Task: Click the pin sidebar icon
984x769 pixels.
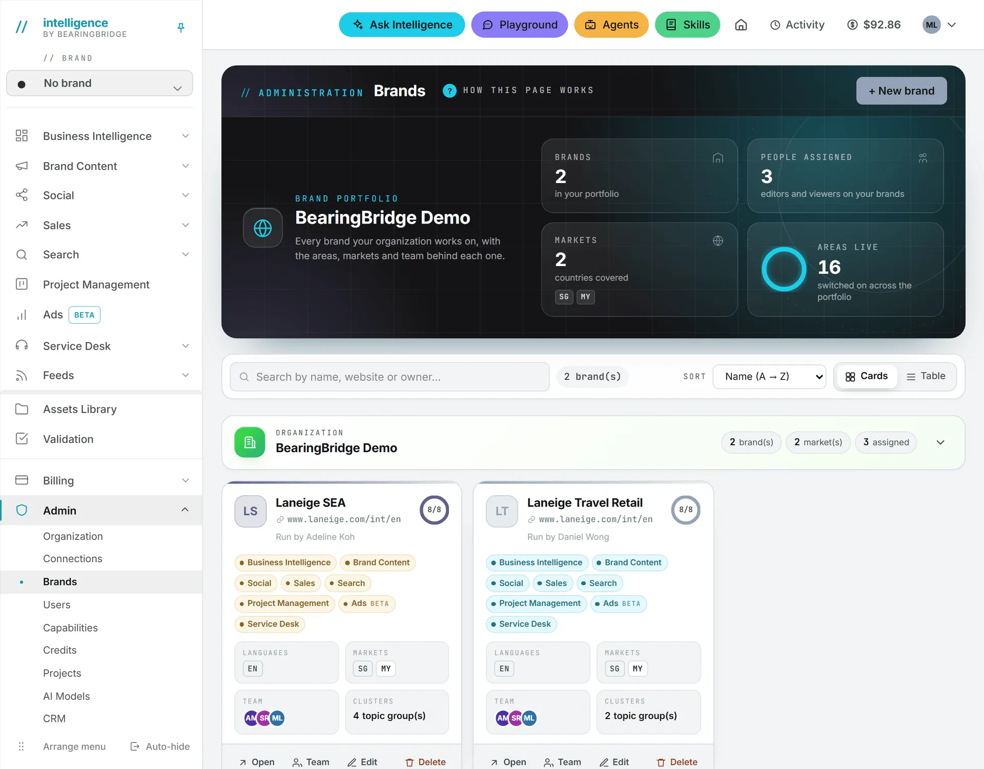Action: pos(180,28)
